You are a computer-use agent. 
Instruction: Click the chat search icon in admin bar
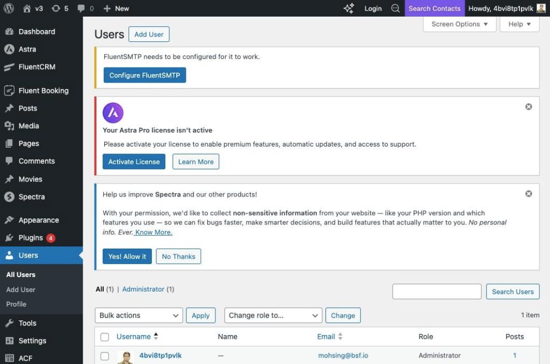pos(395,8)
